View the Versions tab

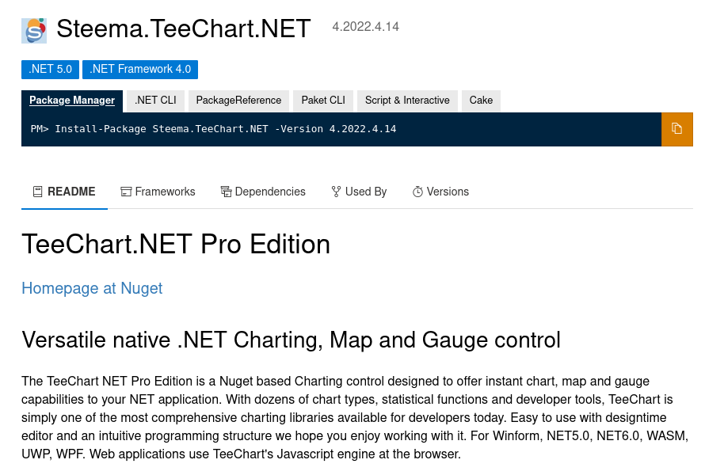tap(440, 192)
